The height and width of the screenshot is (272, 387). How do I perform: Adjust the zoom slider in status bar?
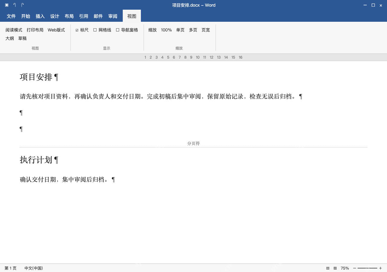367,268
